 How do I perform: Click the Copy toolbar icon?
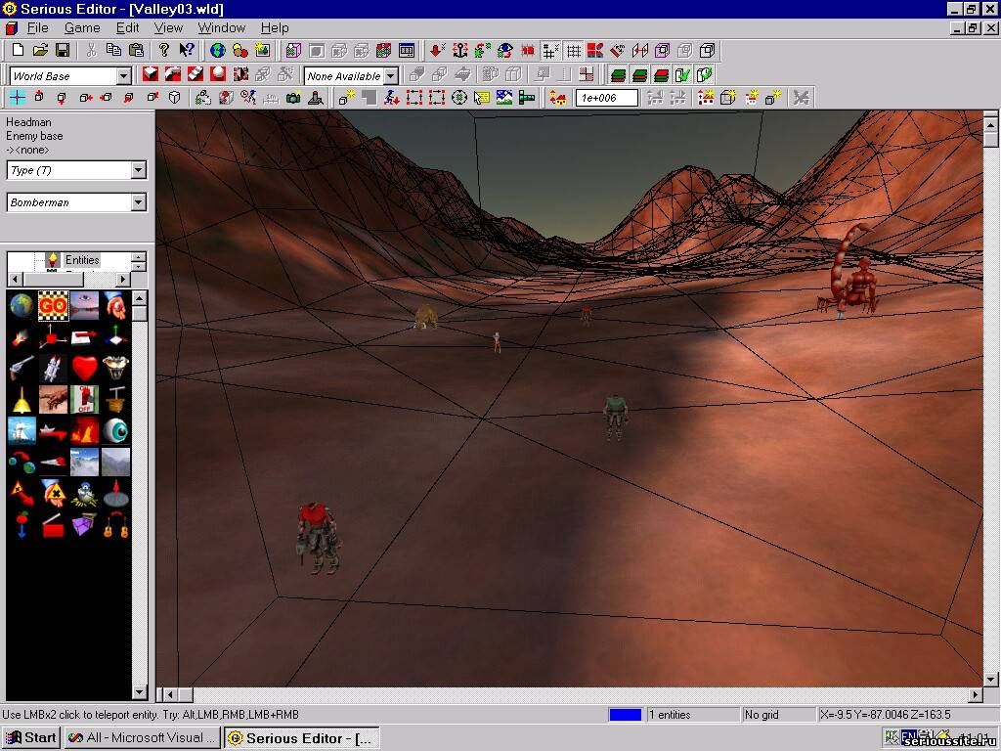(113, 51)
